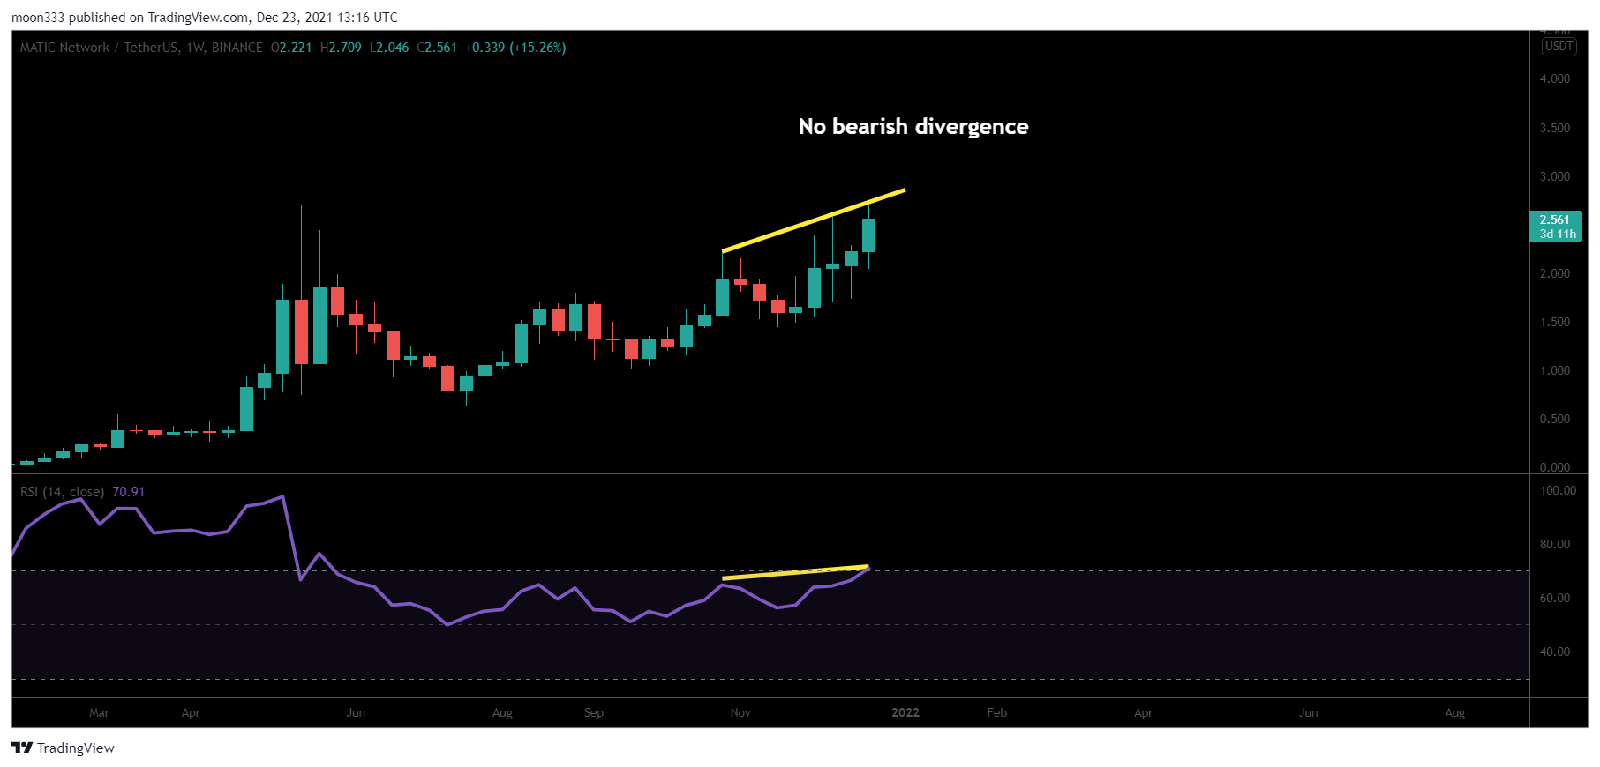This screenshot has width=1600, height=767.
Task: Click the RSI (14, close) indicator label
Action: pos(62,492)
